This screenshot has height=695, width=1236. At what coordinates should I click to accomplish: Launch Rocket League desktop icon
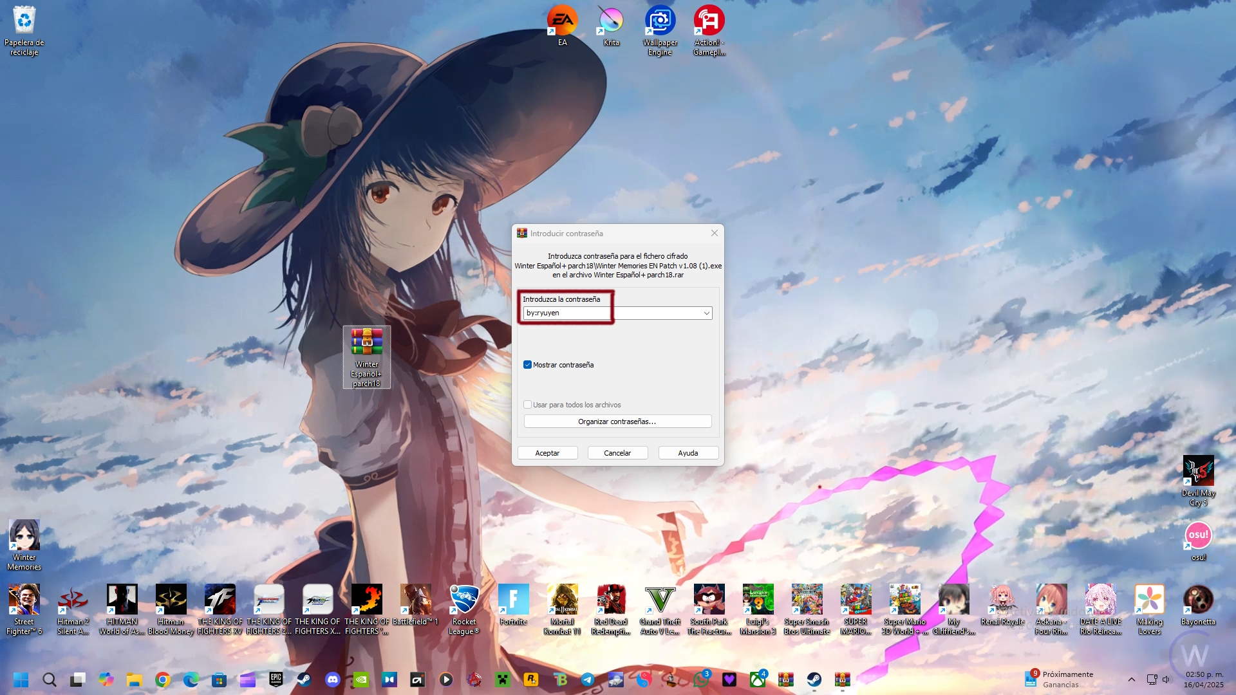coord(464,600)
